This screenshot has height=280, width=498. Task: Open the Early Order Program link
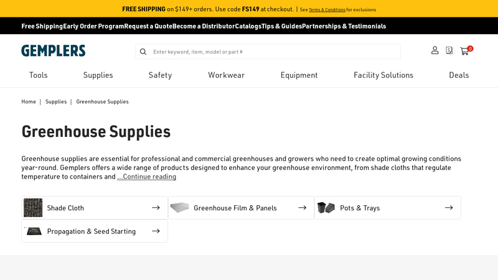[94, 26]
